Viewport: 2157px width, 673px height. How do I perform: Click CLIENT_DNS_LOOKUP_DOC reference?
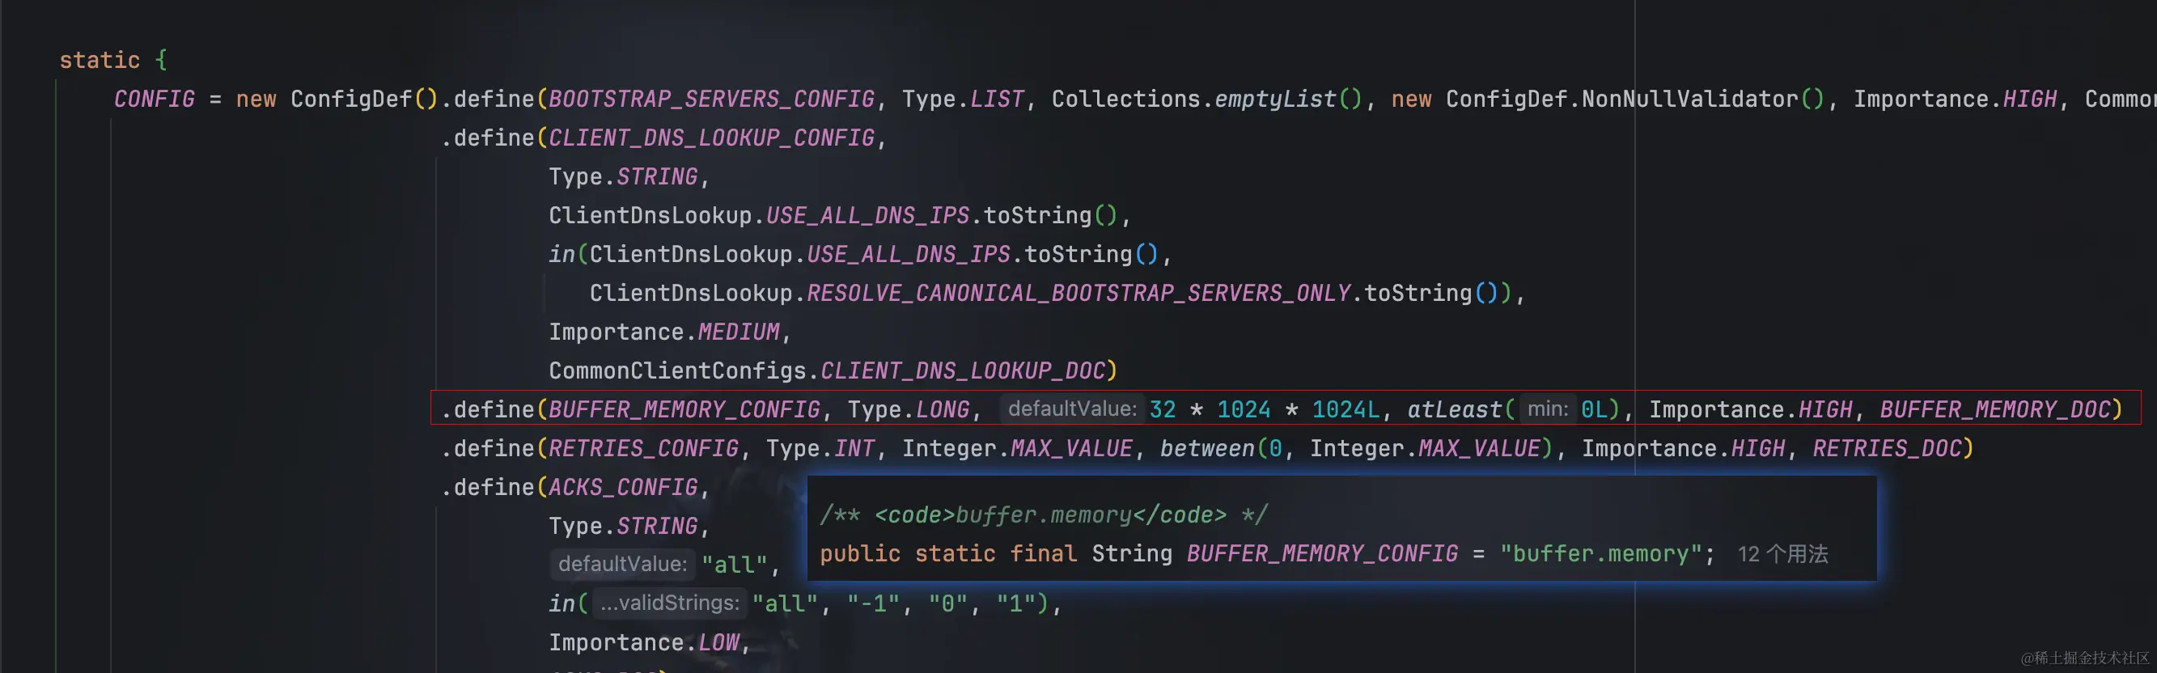962,370
